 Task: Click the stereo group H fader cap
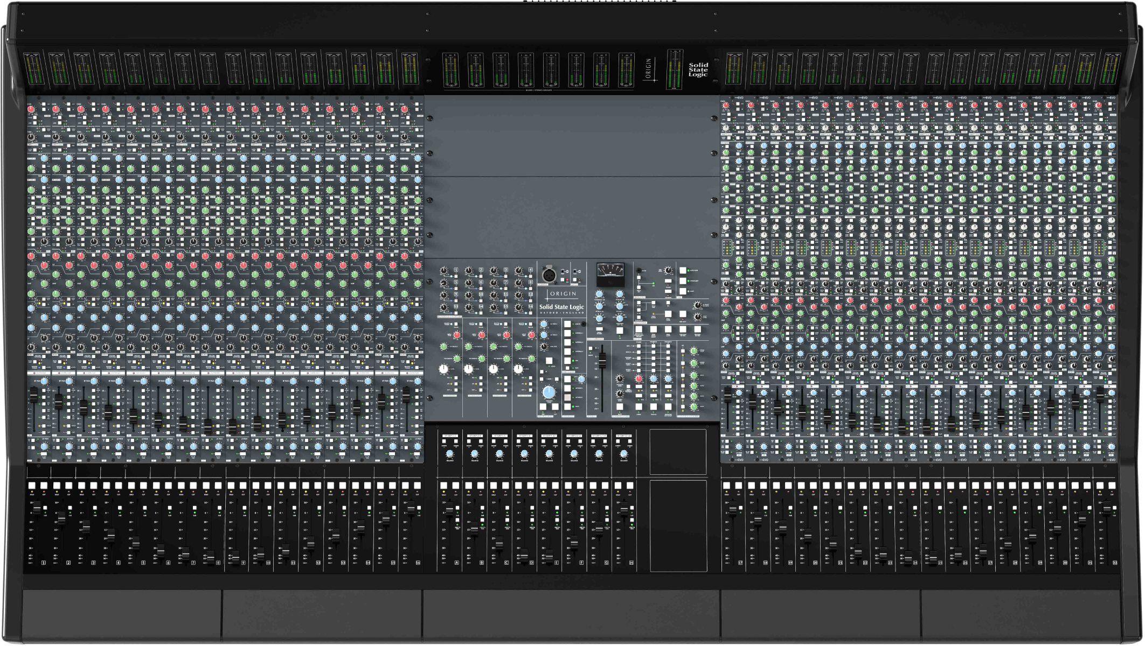624,509
